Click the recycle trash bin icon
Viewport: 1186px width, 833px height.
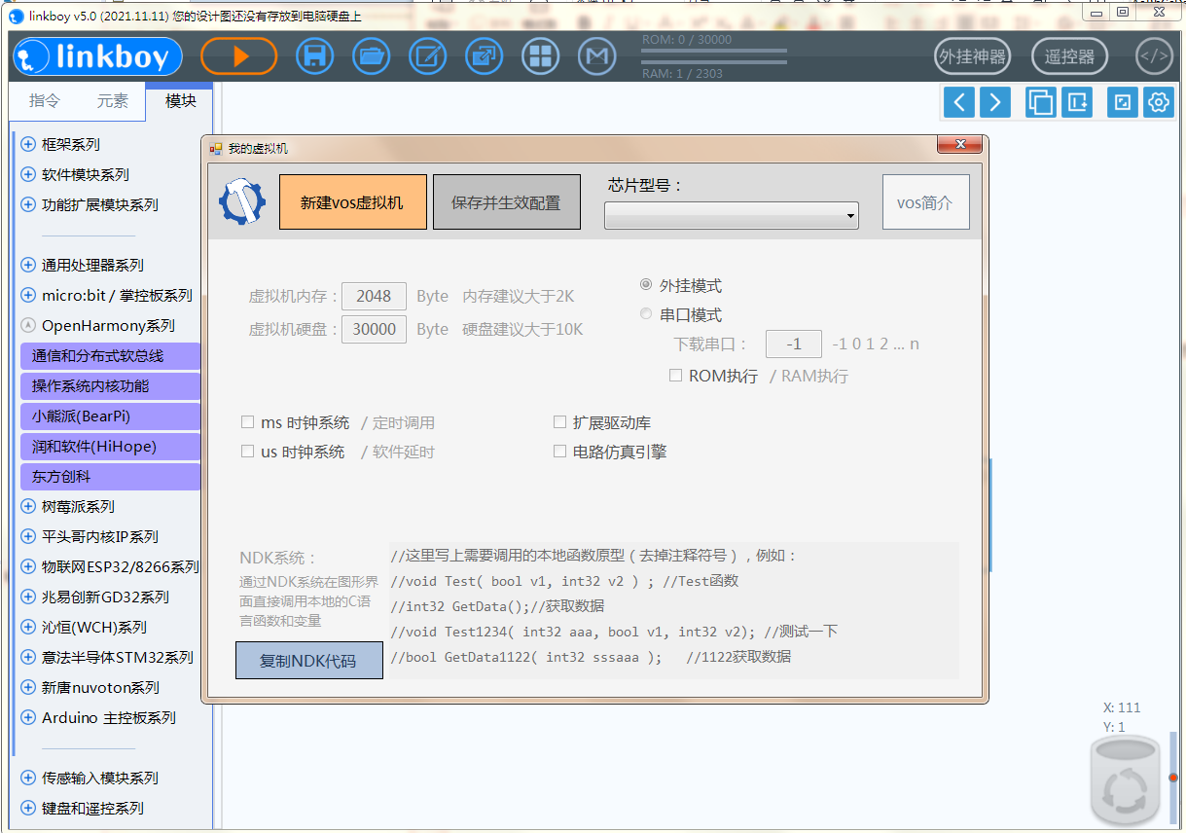coord(1126,780)
